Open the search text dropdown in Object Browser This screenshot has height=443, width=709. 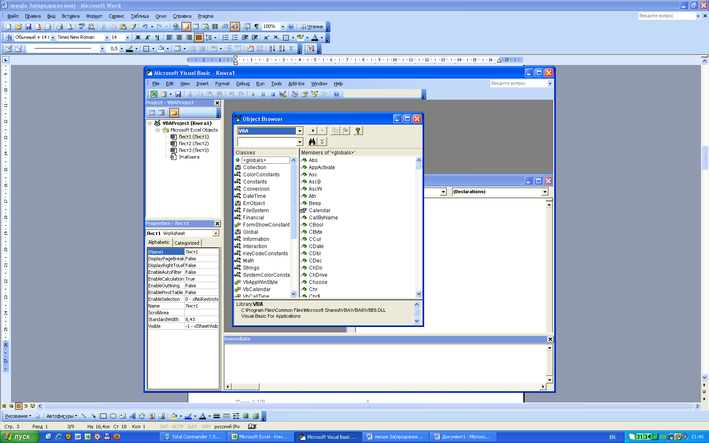pos(300,142)
